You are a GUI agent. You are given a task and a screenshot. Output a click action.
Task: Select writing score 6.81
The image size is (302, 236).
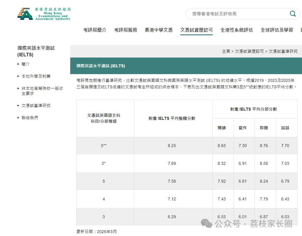coord(243,181)
